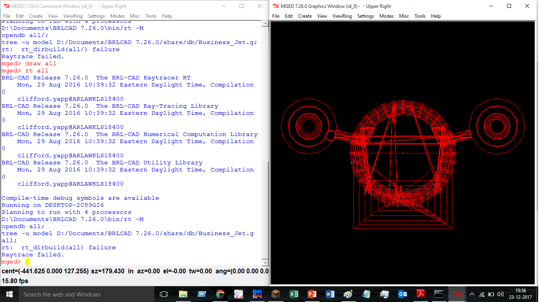
Task: Click 'rt: rt_dirbuild(all) failure' line
Action: click(59, 248)
